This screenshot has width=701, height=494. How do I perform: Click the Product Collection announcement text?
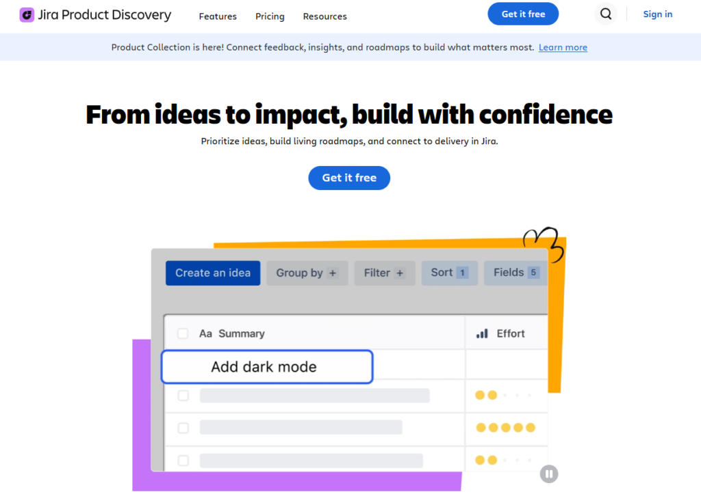pyautogui.click(x=323, y=47)
